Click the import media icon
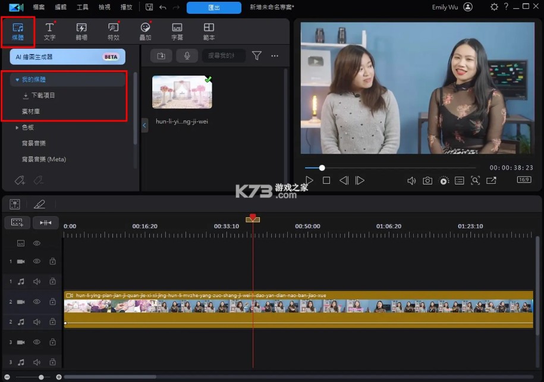544x382 pixels. coord(160,55)
